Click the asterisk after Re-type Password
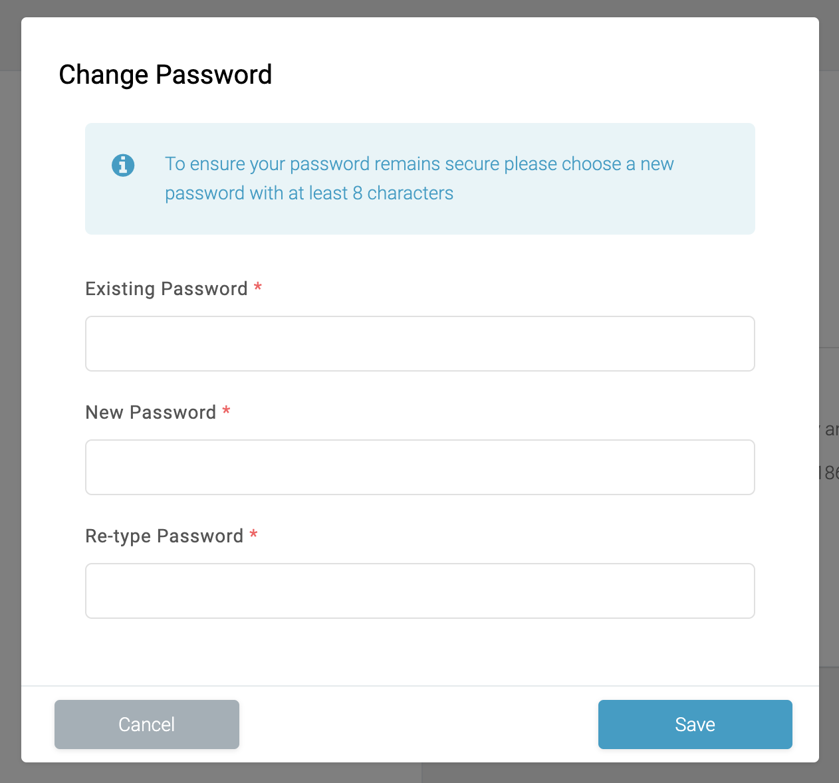The width and height of the screenshot is (839, 783). pos(253,534)
